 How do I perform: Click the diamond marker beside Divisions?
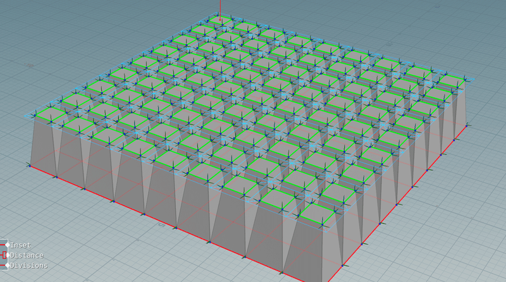[x=8, y=265]
